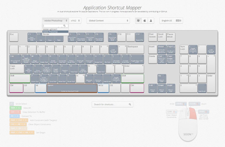Screen dimensions: 225x147
Task: Click the F9 Show/Hide Actions Panel key
Action: [112, 37]
